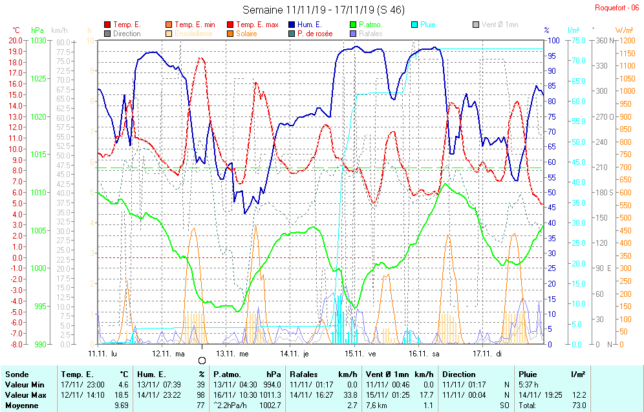Image resolution: width=644 pixels, height=412 pixels.
Task: Select the 13.11. me date label
Action: [x=233, y=354]
